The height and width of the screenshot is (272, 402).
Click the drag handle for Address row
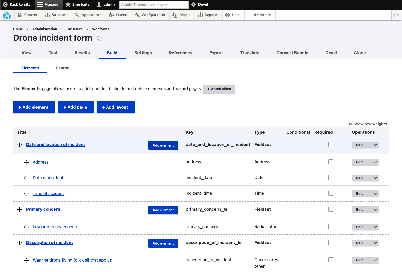point(26,162)
